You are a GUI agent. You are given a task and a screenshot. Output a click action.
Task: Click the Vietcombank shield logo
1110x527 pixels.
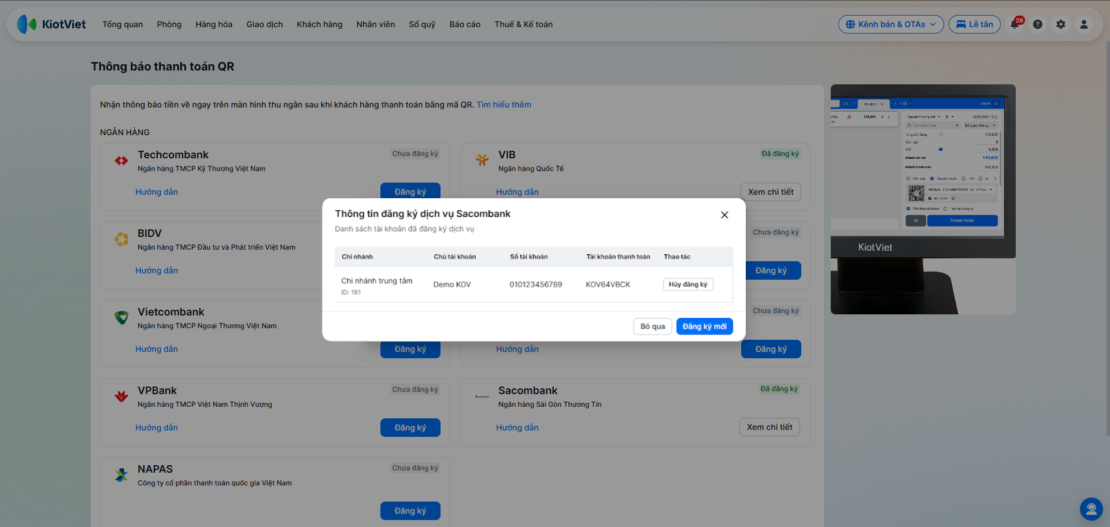121,317
